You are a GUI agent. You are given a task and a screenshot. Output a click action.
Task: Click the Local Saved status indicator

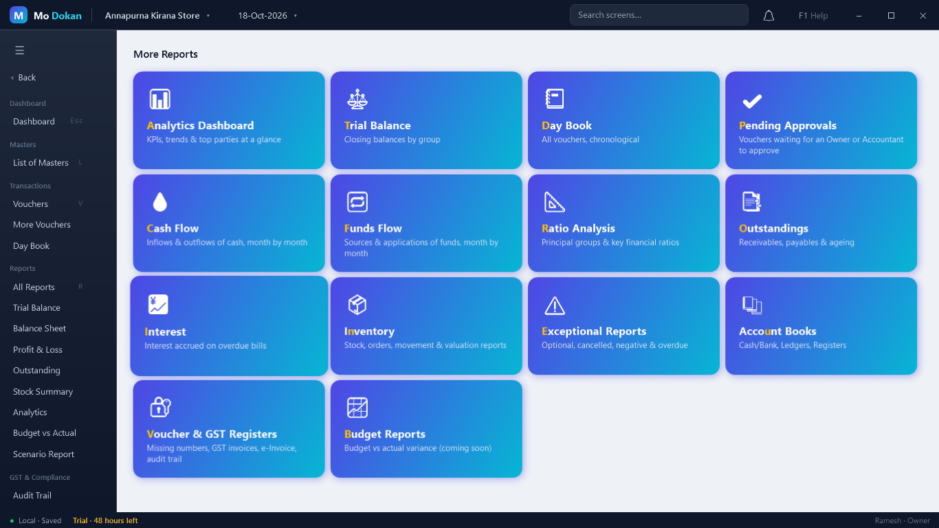[x=36, y=521]
